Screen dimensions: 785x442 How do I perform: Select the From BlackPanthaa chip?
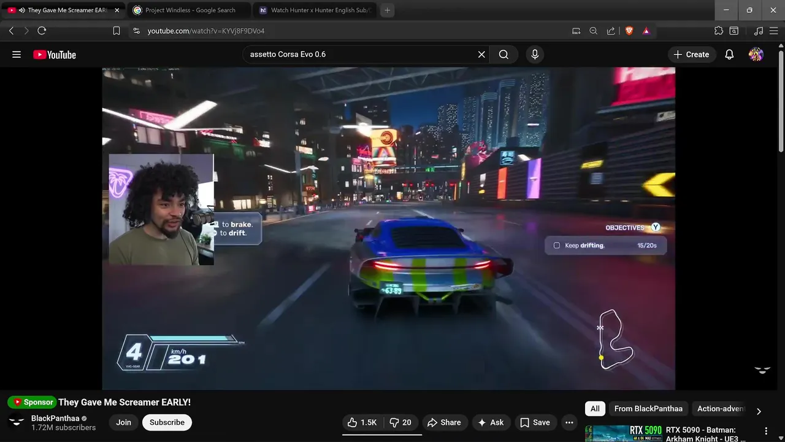(648, 408)
